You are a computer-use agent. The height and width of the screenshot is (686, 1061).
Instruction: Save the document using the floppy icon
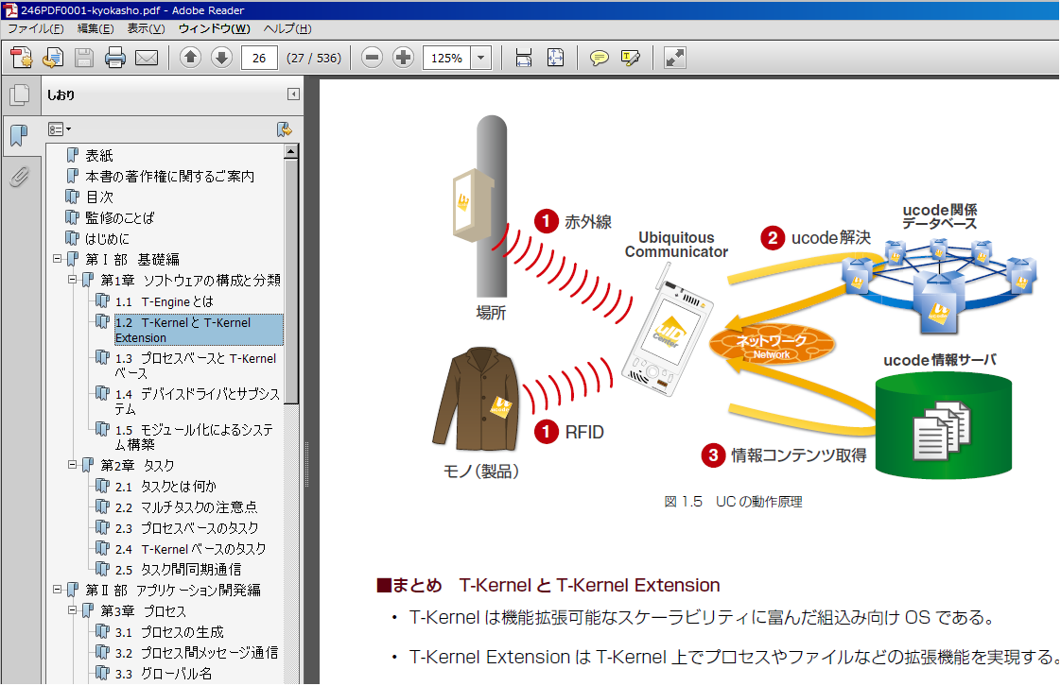click(x=84, y=59)
